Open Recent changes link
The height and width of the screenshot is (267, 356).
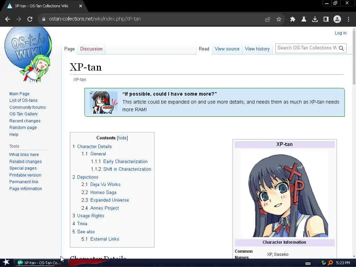pos(25,121)
